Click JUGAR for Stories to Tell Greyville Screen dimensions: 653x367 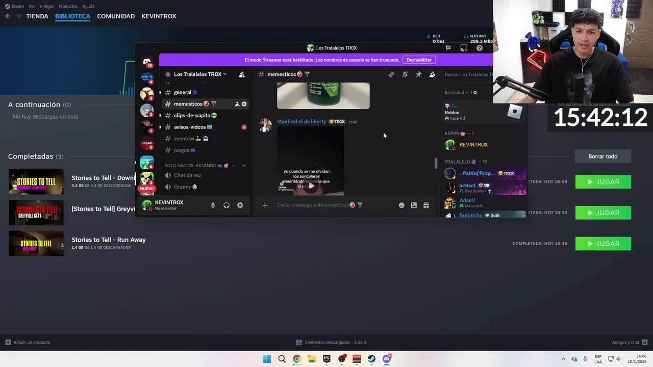click(x=603, y=213)
